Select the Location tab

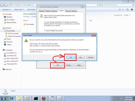pyautogui.click(x=61, y=11)
